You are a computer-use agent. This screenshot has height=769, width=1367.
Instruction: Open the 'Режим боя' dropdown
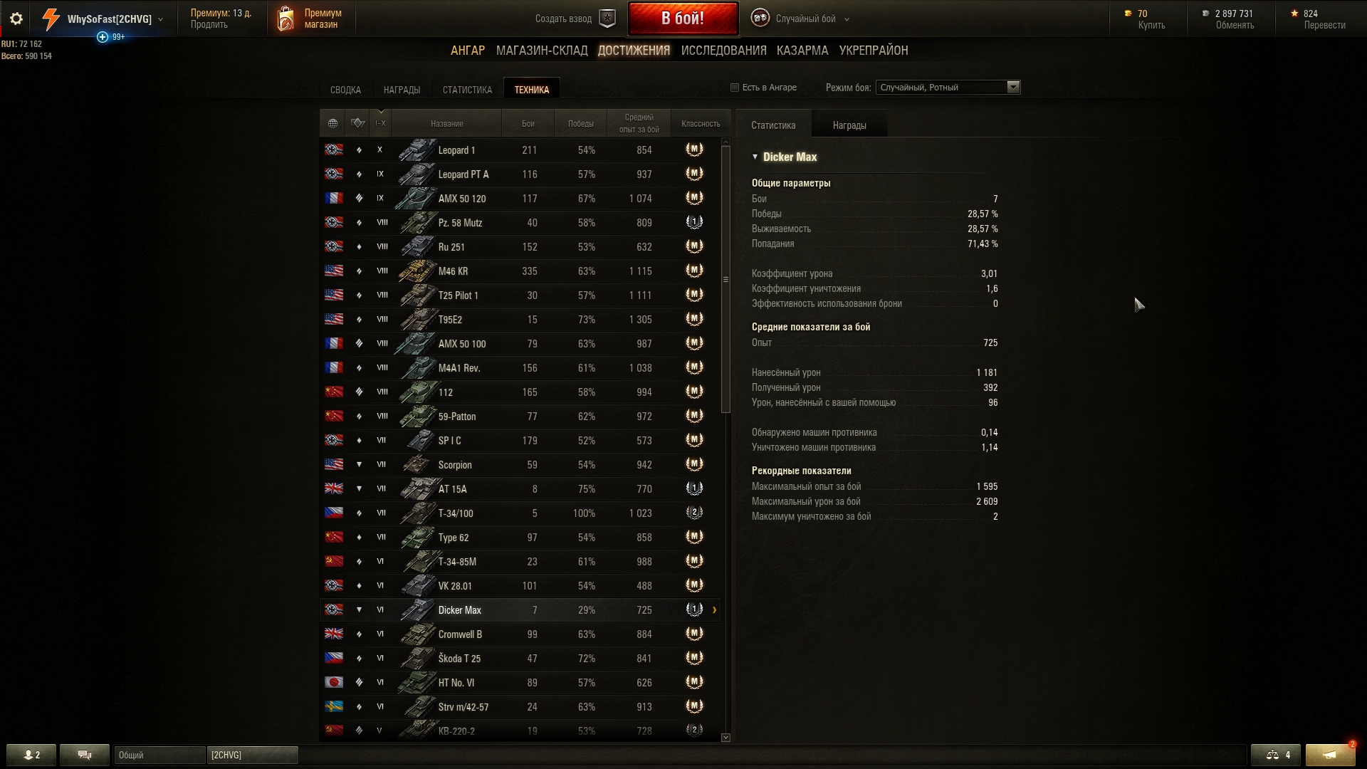(x=948, y=88)
